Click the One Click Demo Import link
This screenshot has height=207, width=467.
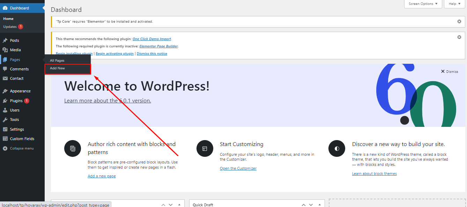pos(152,39)
